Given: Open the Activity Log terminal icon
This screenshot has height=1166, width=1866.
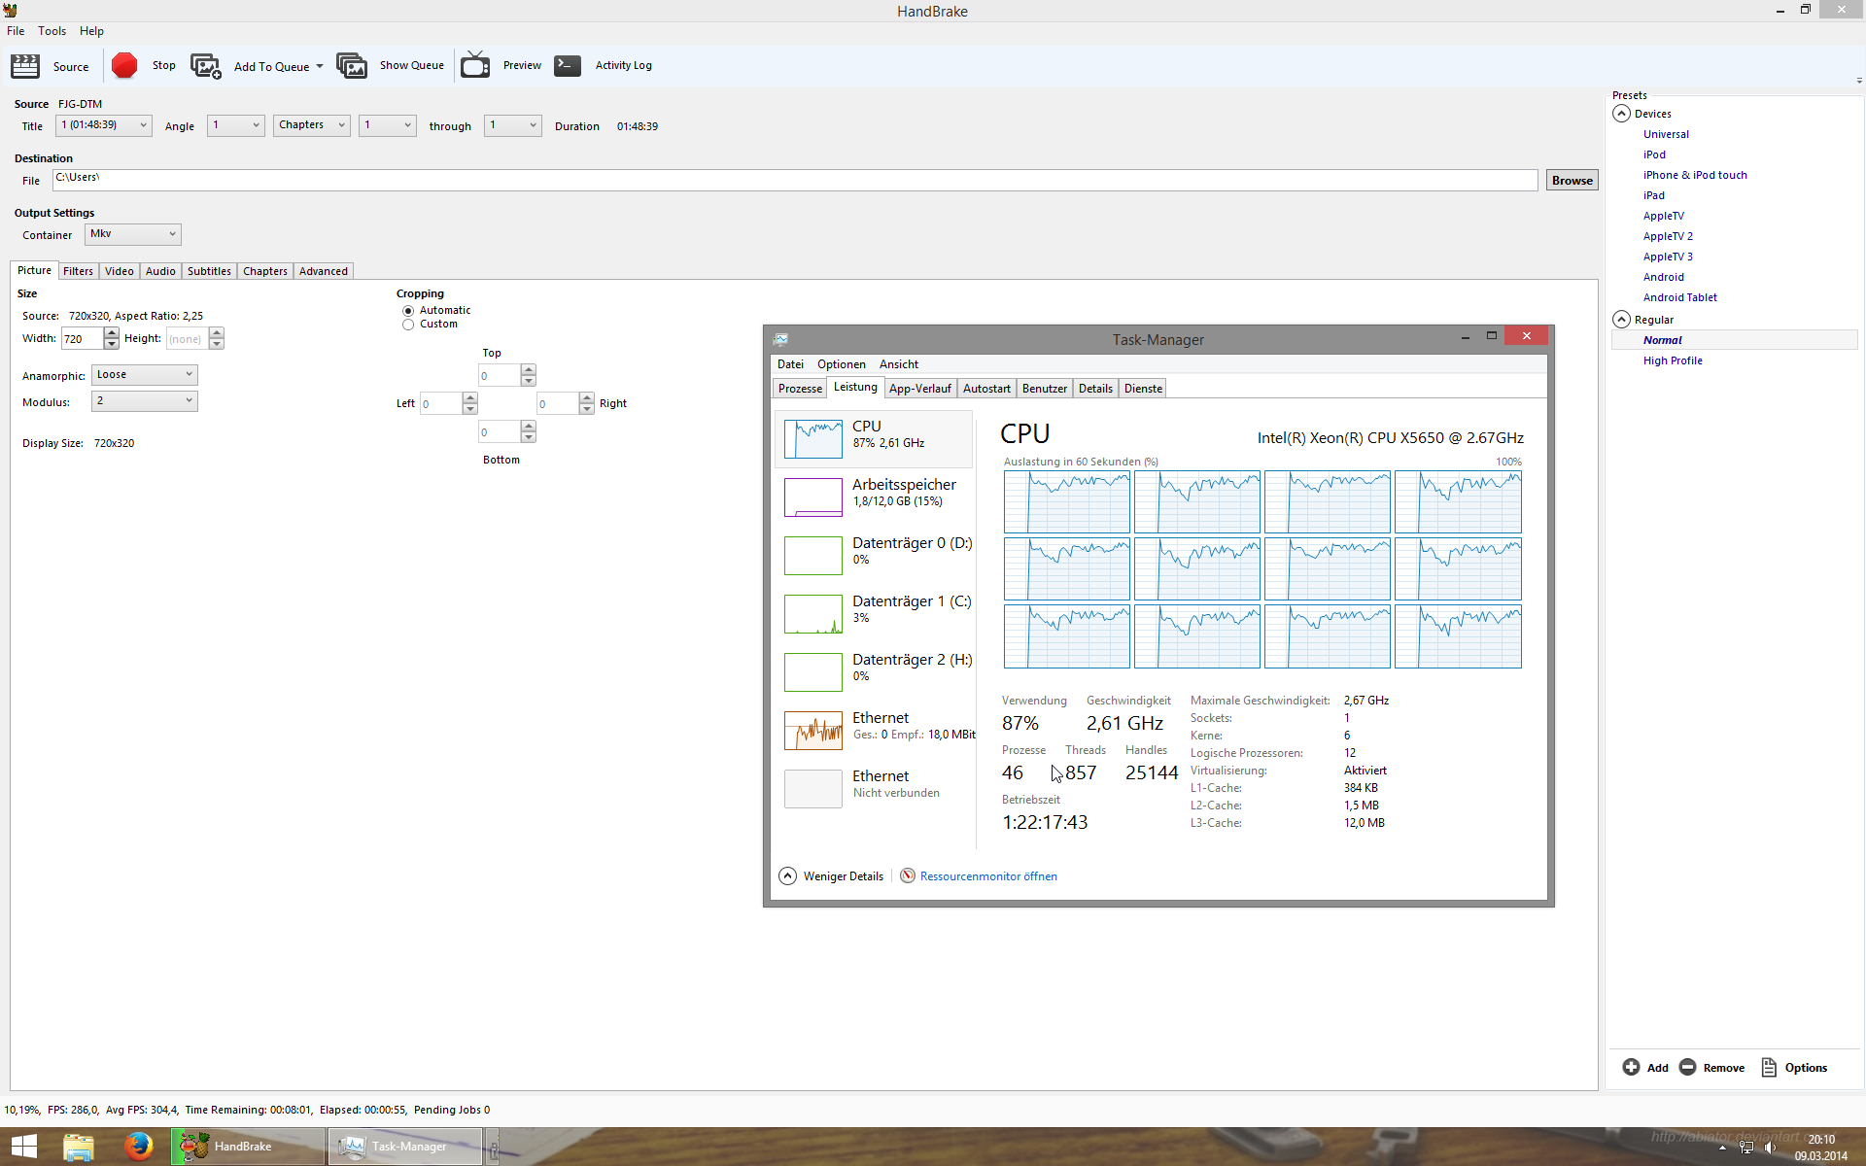Looking at the screenshot, I should click(568, 66).
